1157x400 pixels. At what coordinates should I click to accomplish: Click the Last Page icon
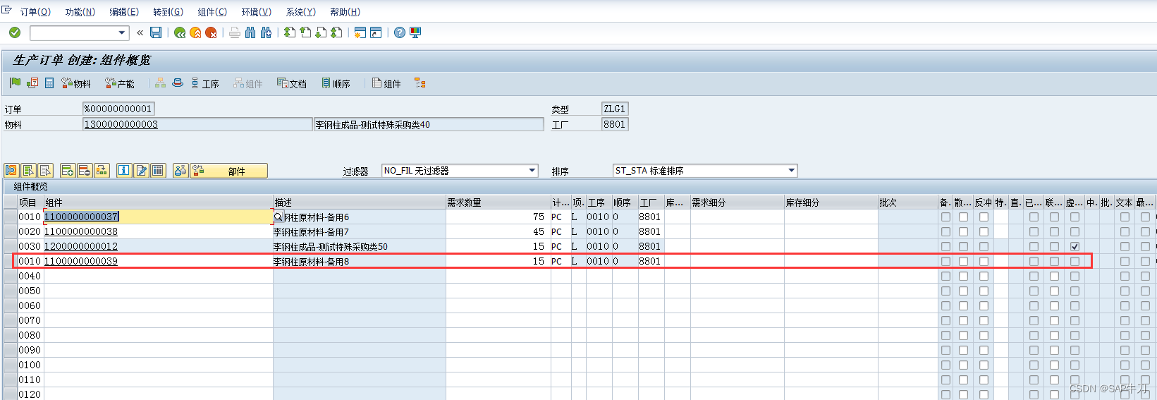pos(336,32)
